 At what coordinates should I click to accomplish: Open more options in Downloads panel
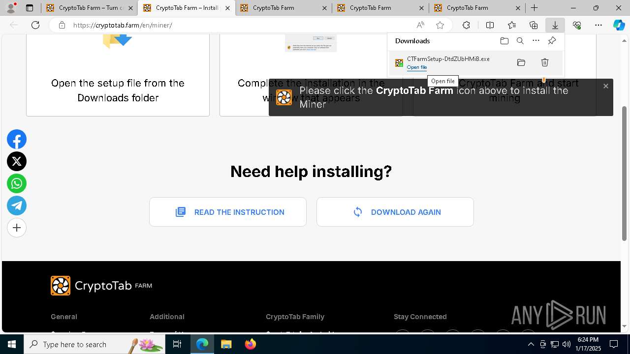536,41
